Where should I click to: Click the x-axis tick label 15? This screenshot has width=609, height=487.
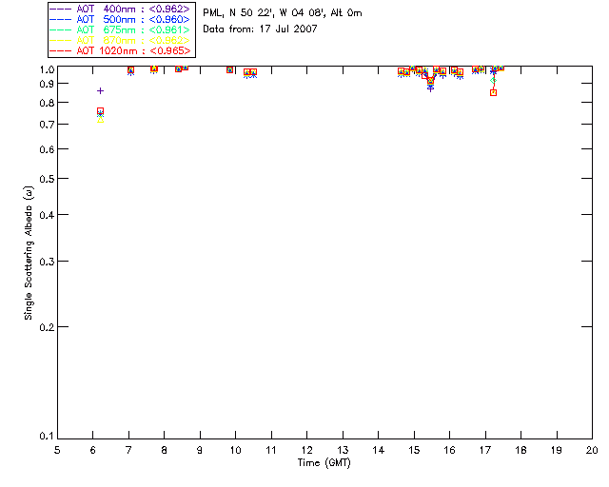[x=414, y=450]
